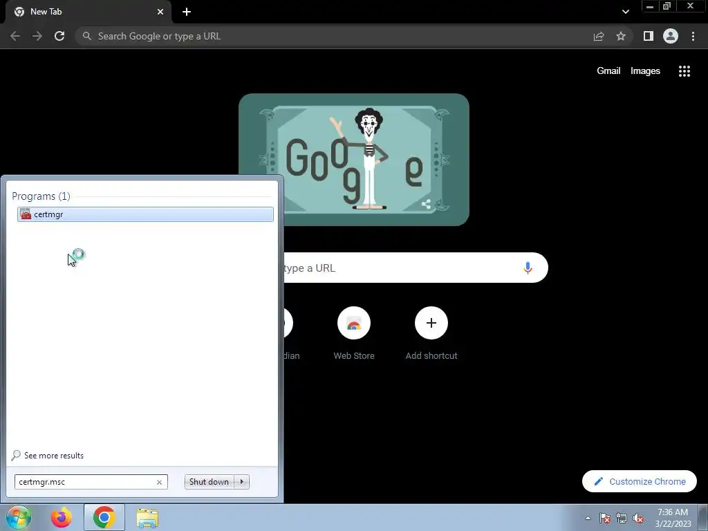Click Show desktop strip on taskbar

[x=703, y=518]
